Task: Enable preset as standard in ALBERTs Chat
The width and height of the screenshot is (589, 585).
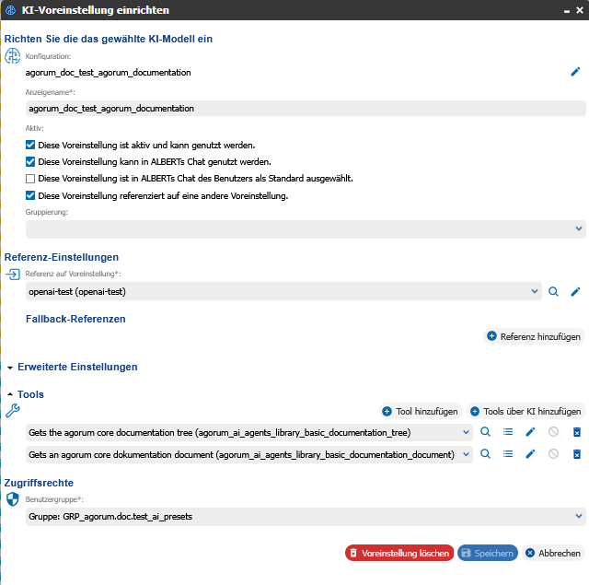Action: pyautogui.click(x=30, y=179)
